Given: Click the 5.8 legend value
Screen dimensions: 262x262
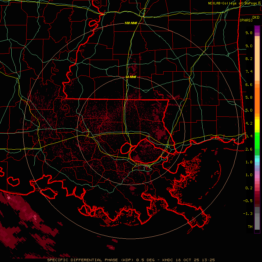Looking at the screenshot, I should coord(249,98).
